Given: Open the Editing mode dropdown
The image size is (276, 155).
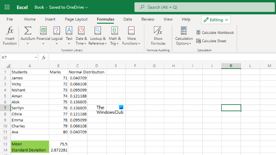Looking at the screenshot, I should click(216, 20).
